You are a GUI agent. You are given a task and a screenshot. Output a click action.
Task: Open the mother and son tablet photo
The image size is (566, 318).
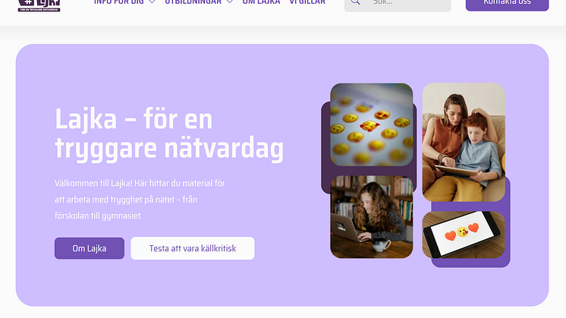pyautogui.click(x=464, y=142)
